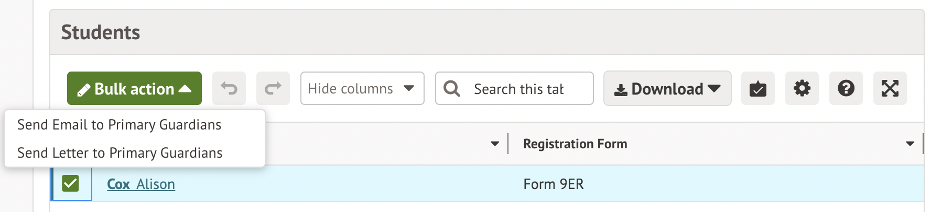Uncheck the Cox Alison row checkbox
931x212 pixels.
(x=70, y=183)
